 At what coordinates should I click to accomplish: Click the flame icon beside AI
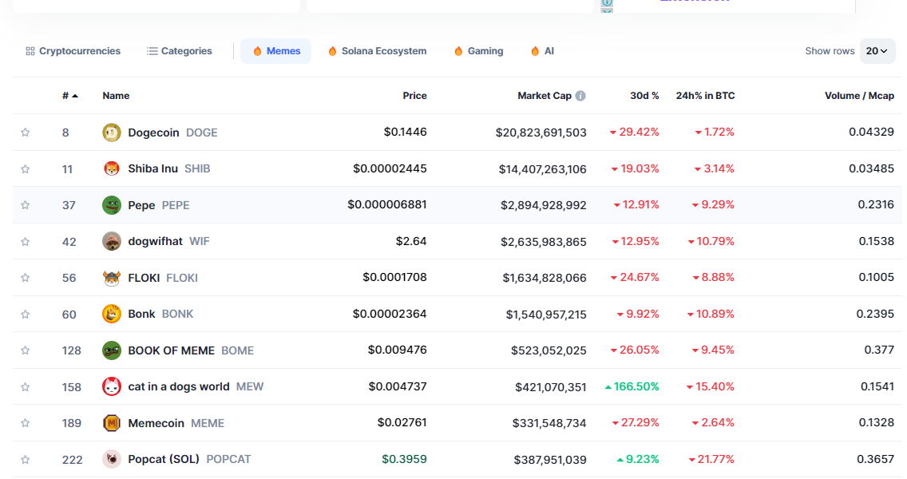click(x=535, y=51)
